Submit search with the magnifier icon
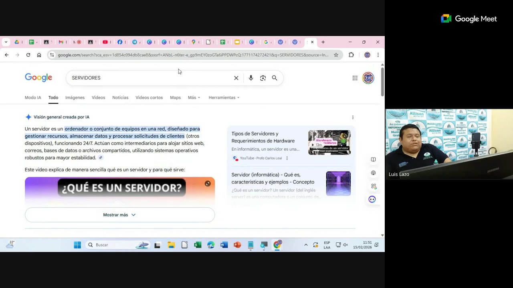The width and height of the screenshot is (513, 288). [x=275, y=78]
